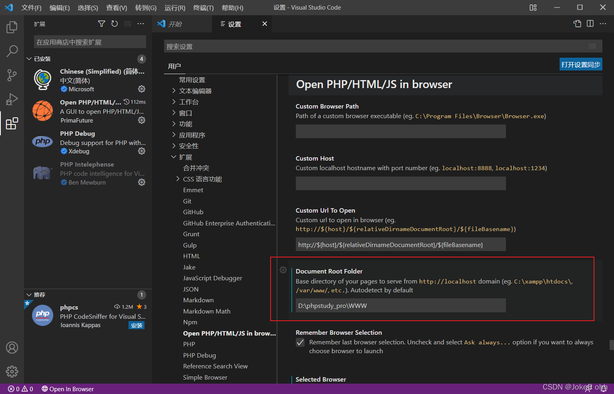The image size is (614, 394).
Task: Open the PHP Debug extension icon
Action: coord(42,142)
